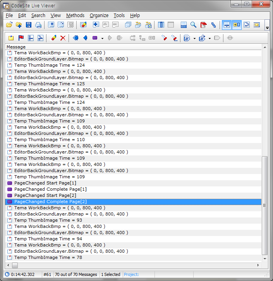Toggle the columns layout view button
The width and height of the screenshot is (273, 281).
point(161,25)
